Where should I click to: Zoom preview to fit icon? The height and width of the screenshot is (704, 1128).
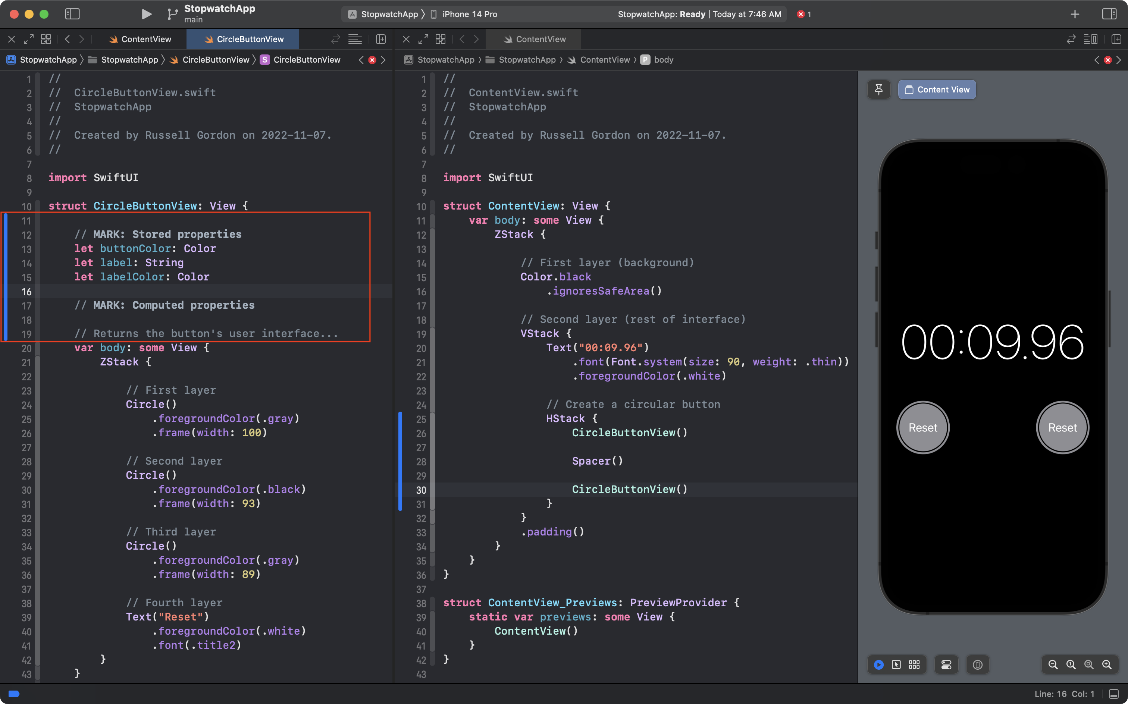[1089, 664]
